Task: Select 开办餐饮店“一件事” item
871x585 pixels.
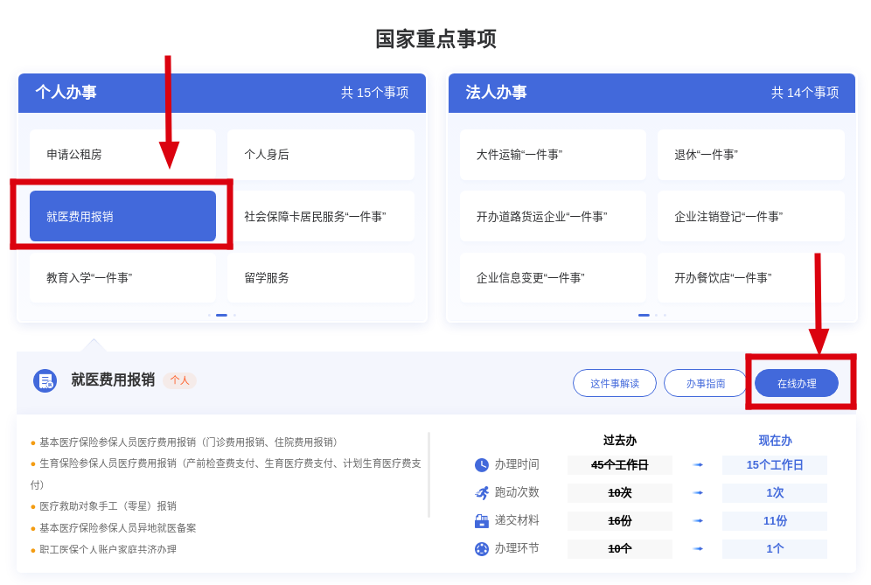Action: pyautogui.click(x=750, y=278)
